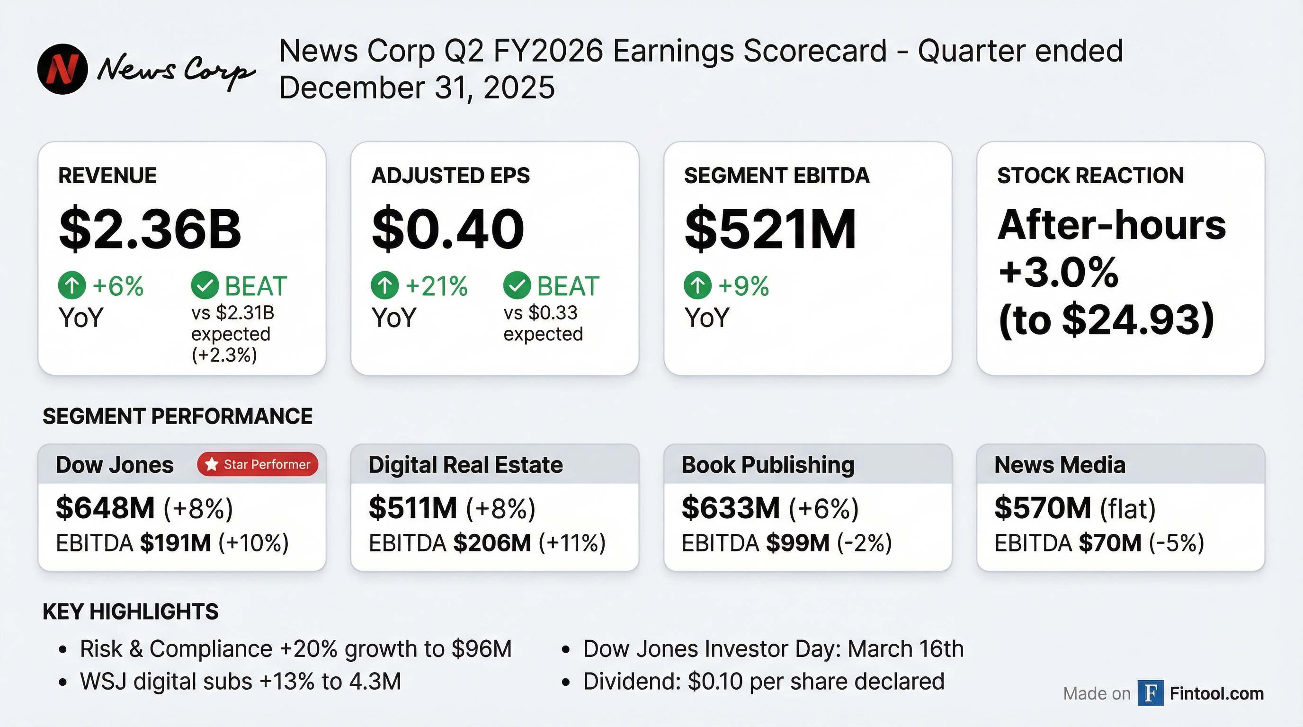Click the blue Fintool F logo icon
Viewport: 1303px width, 727px height.
click(1151, 693)
